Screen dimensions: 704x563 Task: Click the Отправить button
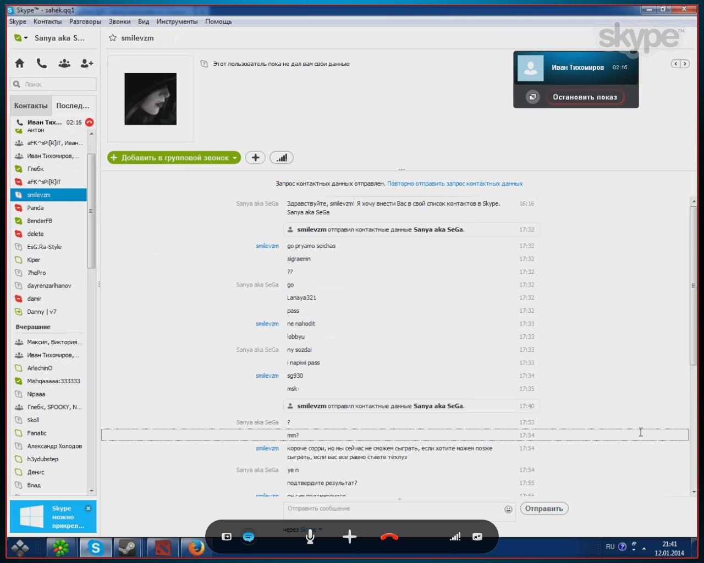(544, 509)
